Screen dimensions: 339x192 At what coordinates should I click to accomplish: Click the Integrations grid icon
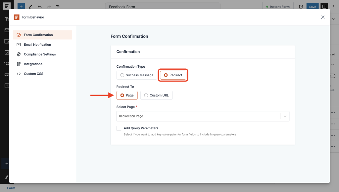click(19, 64)
